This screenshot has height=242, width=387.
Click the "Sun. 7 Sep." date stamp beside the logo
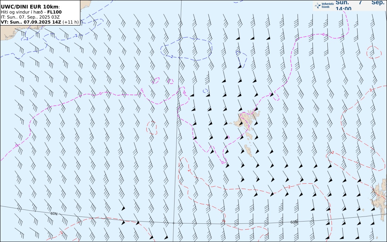360,2
